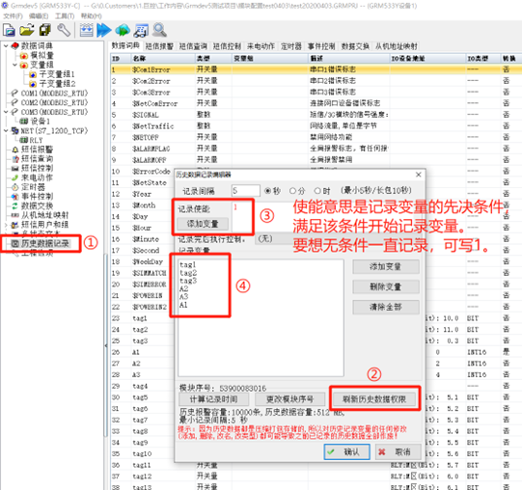522x490 pixels.
Task: Collapse the 变量组 tree node
Action: 15,65
